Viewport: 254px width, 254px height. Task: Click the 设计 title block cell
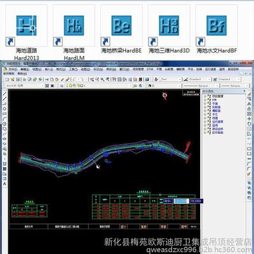click(123, 227)
